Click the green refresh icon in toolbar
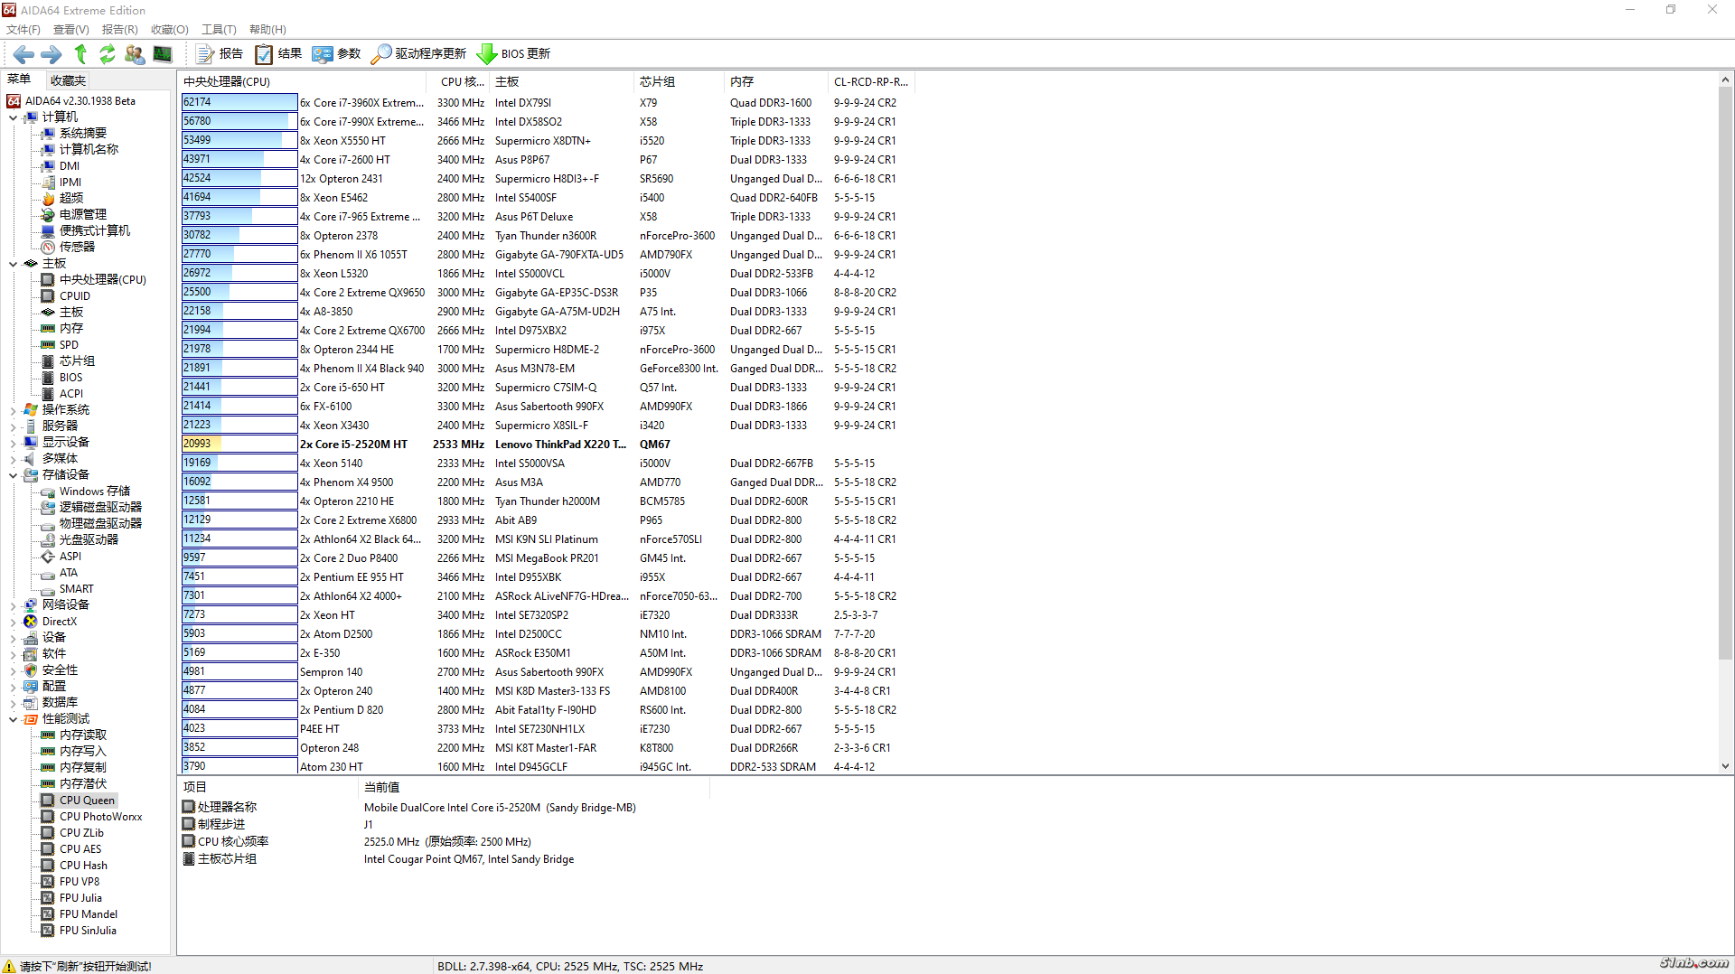This screenshot has height=974, width=1735. click(108, 54)
